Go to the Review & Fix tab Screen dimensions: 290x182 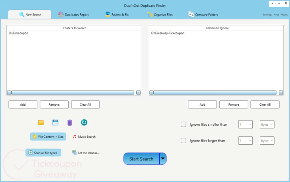coord(117,14)
